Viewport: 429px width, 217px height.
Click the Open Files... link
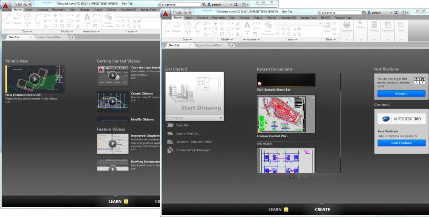tap(184, 125)
